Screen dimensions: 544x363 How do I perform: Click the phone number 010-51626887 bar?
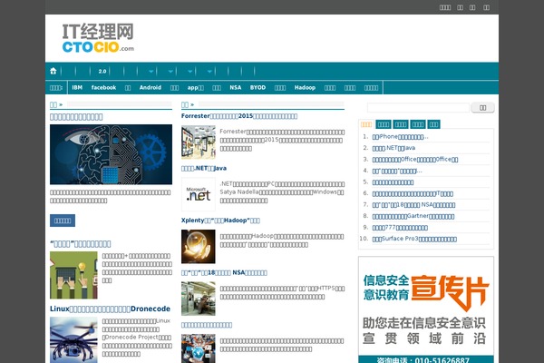pos(426,359)
